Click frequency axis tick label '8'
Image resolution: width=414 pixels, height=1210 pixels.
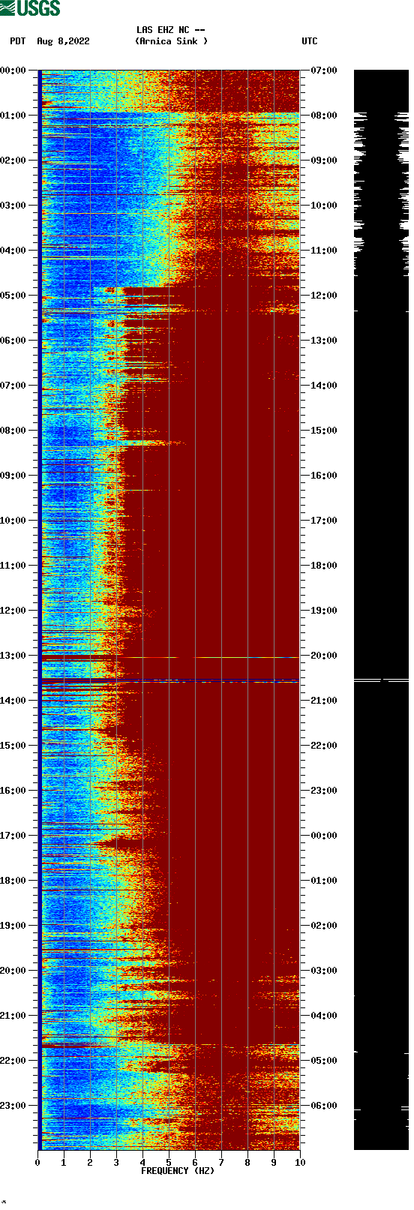pyautogui.click(x=247, y=1163)
